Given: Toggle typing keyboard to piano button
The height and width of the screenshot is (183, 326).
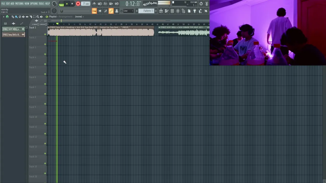Looking at the screenshot, I should 94,11.
